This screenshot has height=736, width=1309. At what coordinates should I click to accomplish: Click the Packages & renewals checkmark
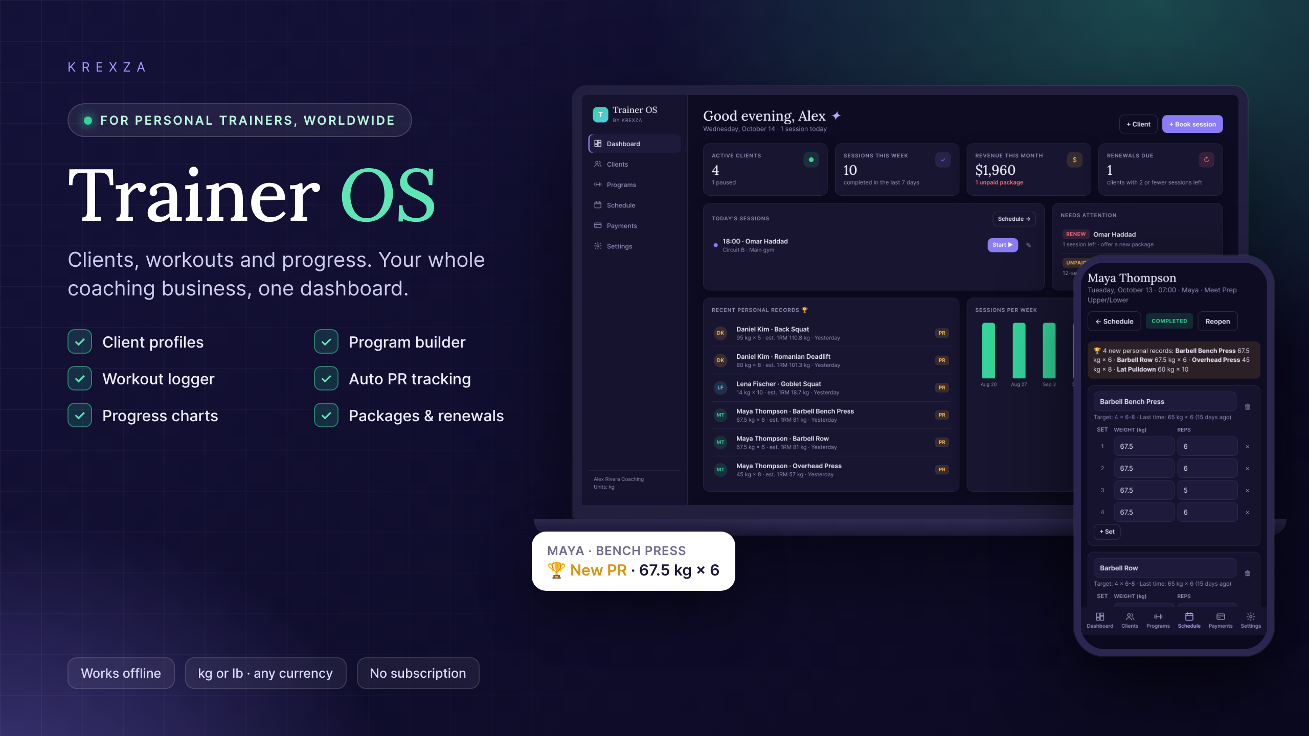tap(326, 416)
